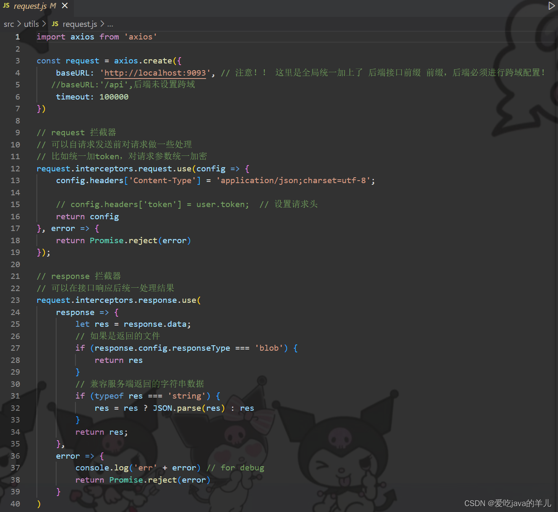Run code with the play icon

(551, 6)
